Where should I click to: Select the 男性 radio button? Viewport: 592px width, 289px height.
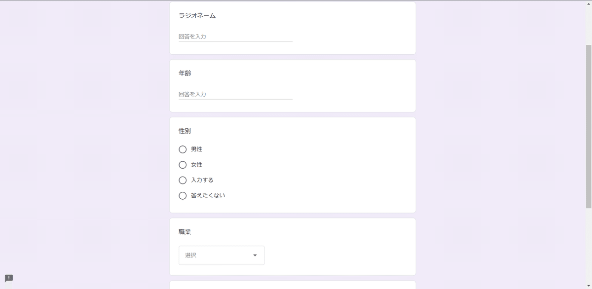(183, 149)
